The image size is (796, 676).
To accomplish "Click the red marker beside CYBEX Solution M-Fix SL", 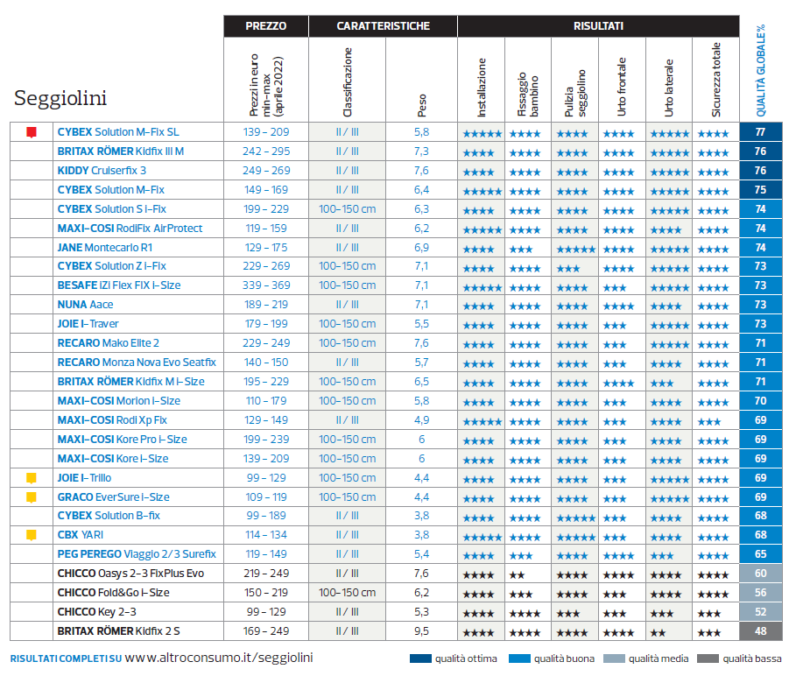I will (x=32, y=132).
